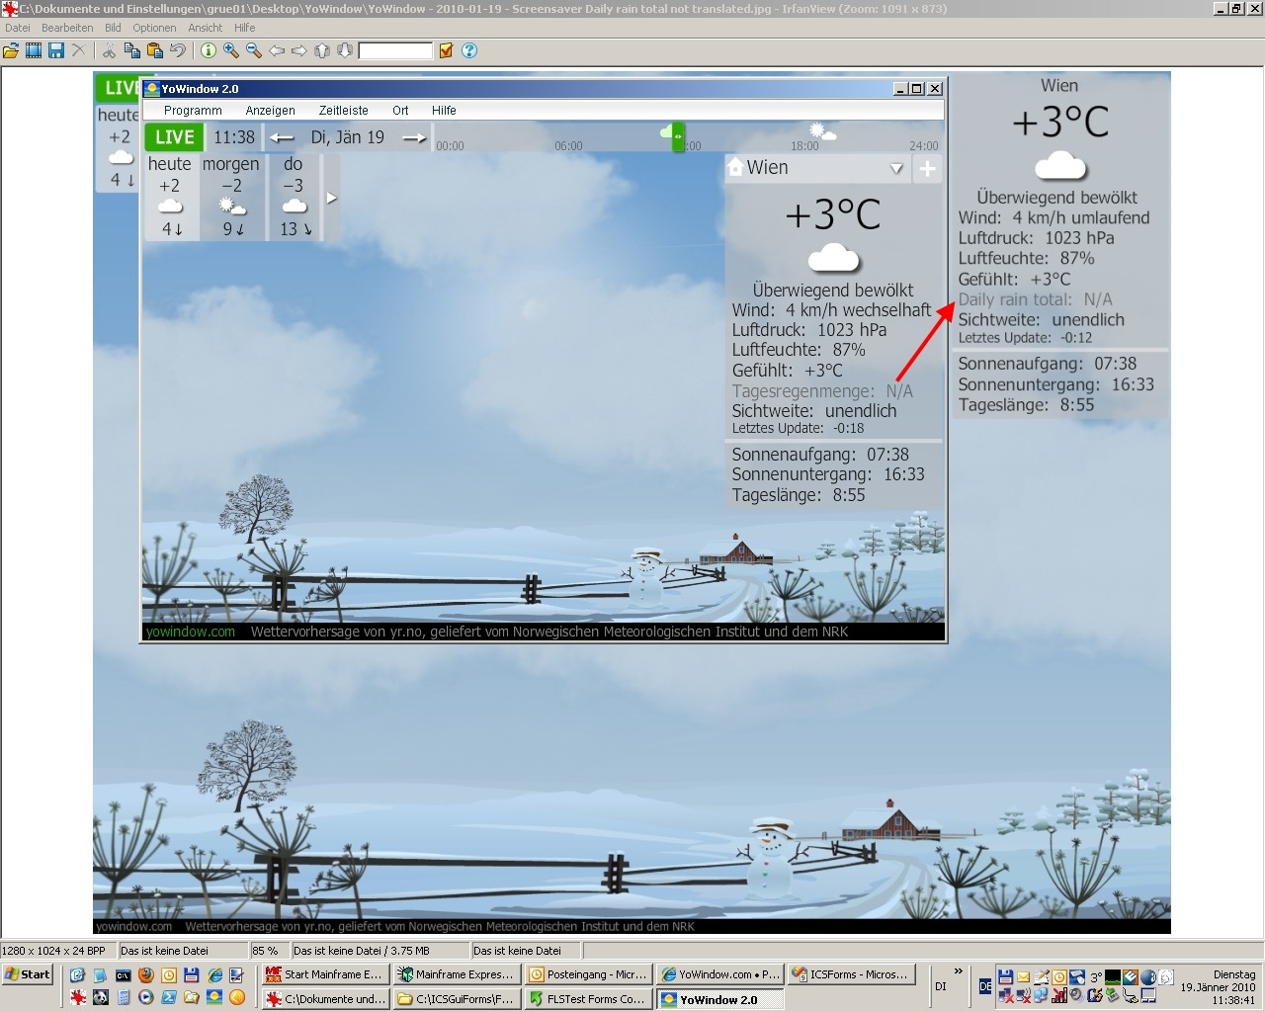Click the Windows Start button
The height and width of the screenshot is (1012, 1265).
point(27,974)
